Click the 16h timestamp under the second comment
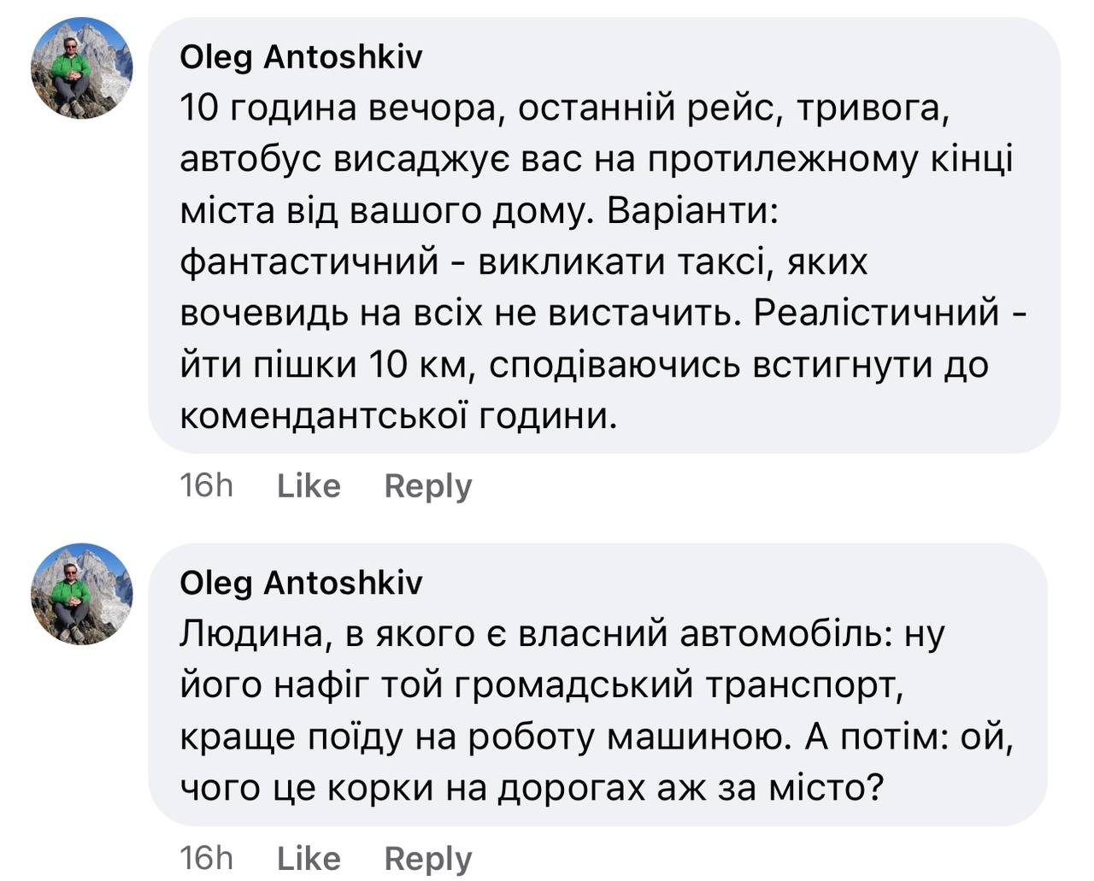Screen dimensions: 1094x881 tap(206, 858)
